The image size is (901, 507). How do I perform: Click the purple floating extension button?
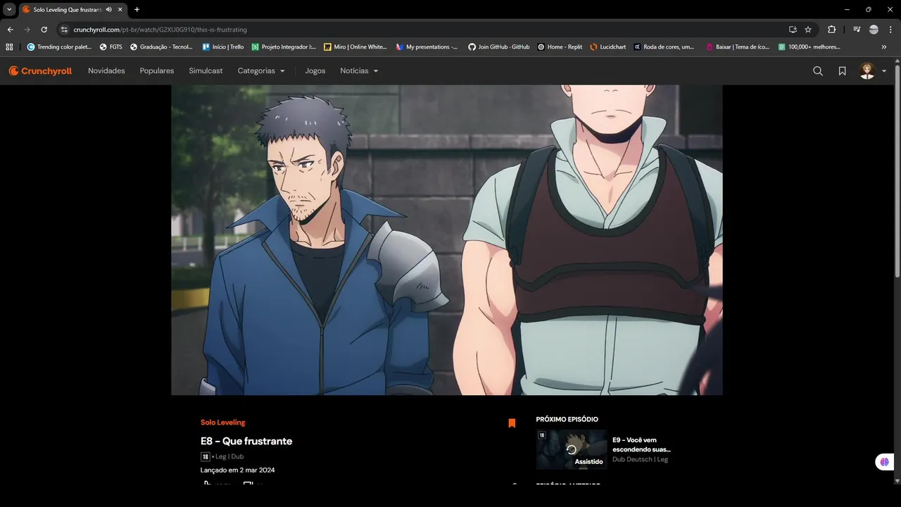click(884, 462)
